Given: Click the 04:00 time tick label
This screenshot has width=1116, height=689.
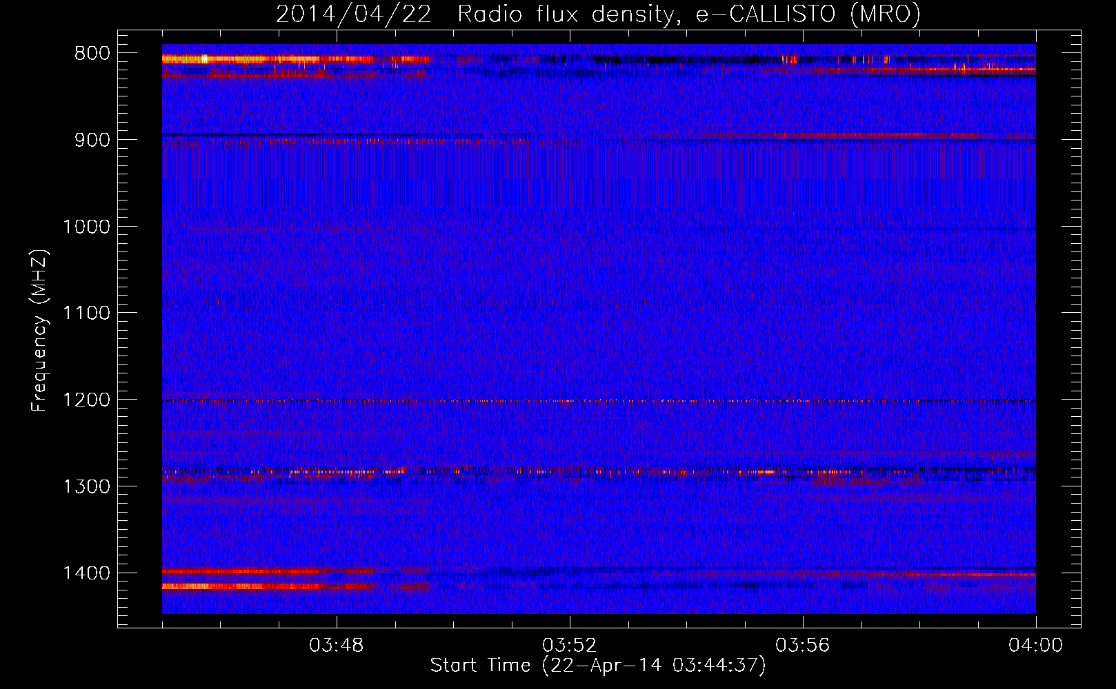Looking at the screenshot, I should click(x=1036, y=646).
